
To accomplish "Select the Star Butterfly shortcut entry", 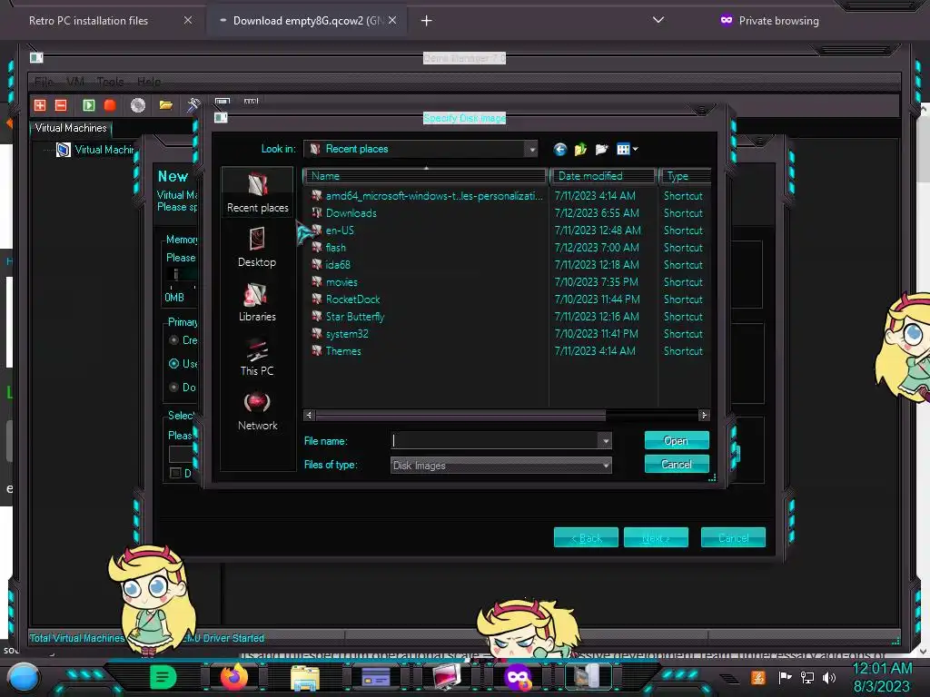I will click(355, 317).
